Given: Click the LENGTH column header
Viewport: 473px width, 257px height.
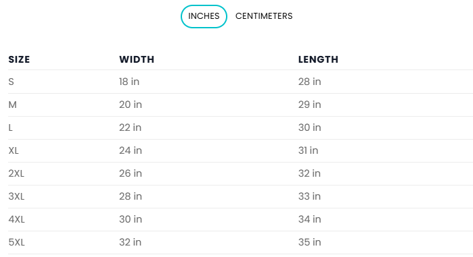Looking at the screenshot, I should 318,59.
